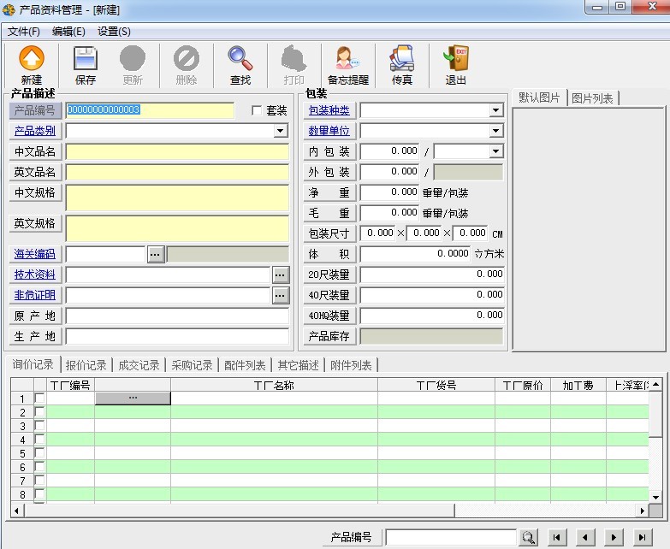Click the 海关编码 link label

tap(35, 254)
